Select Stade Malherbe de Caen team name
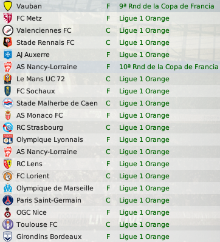 click(x=57, y=103)
